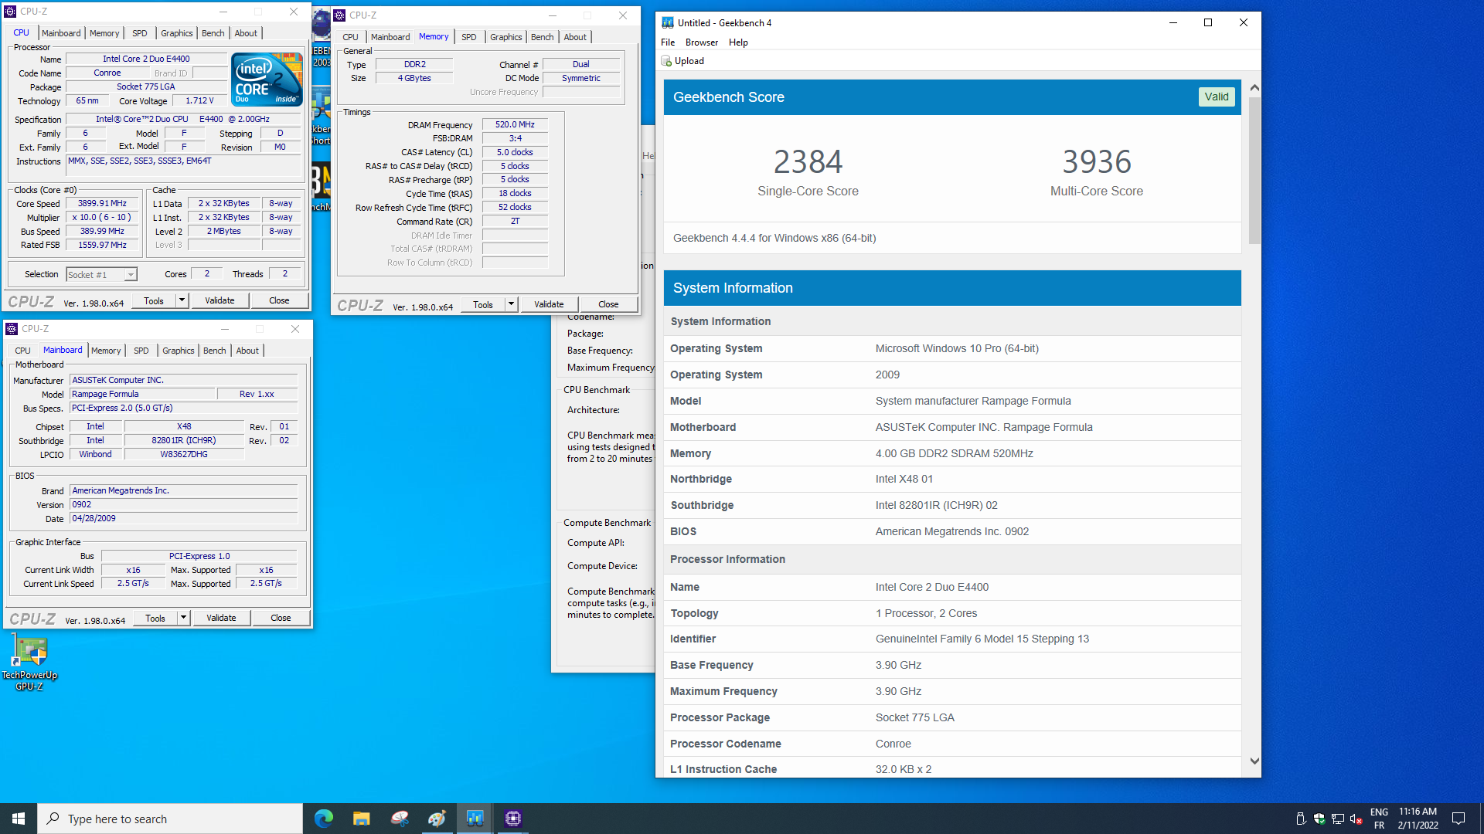This screenshot has height=834, width=1484.
Task: Click the network tray icon
Action: pyautogui.click(x=1338, y=819)
